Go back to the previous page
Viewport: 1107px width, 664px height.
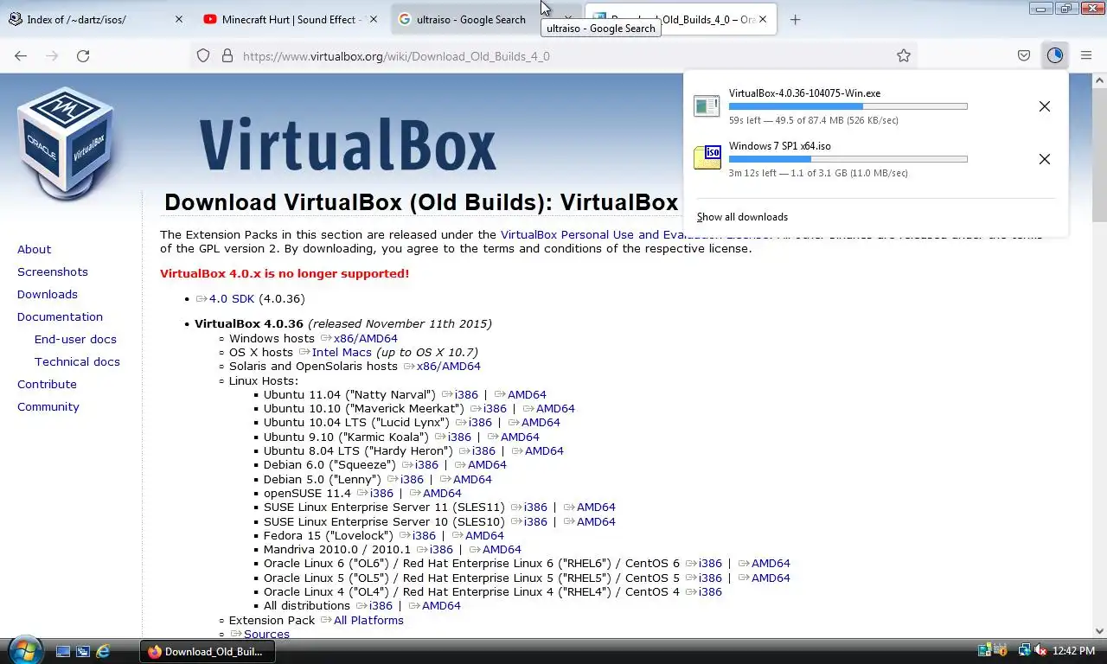point(21,55)
